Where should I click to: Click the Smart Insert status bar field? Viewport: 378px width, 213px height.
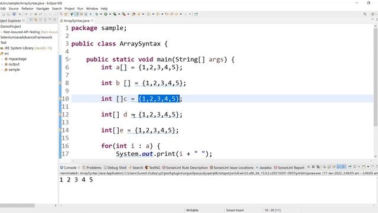click(235, 211)
